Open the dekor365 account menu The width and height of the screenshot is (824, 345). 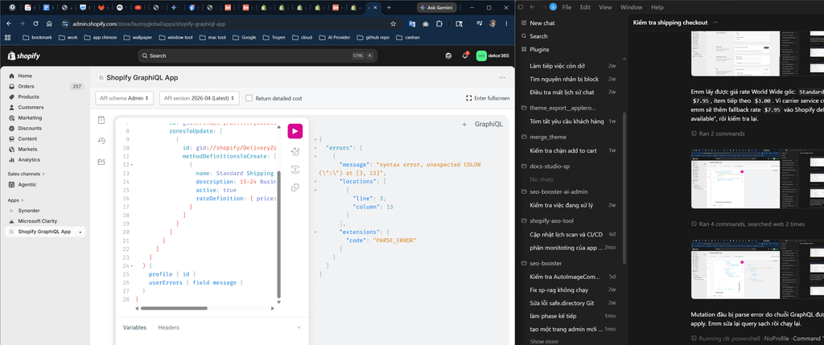pyautogui.click(x=492, y=55)
